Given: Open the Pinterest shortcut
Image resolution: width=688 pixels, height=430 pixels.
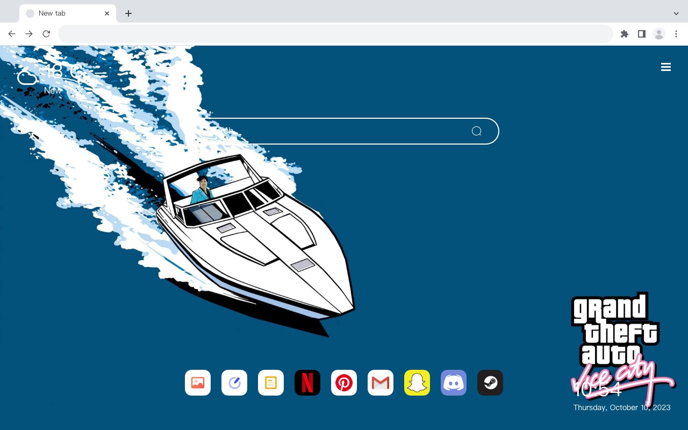Looking at the screenshot, I should point(344,383).
